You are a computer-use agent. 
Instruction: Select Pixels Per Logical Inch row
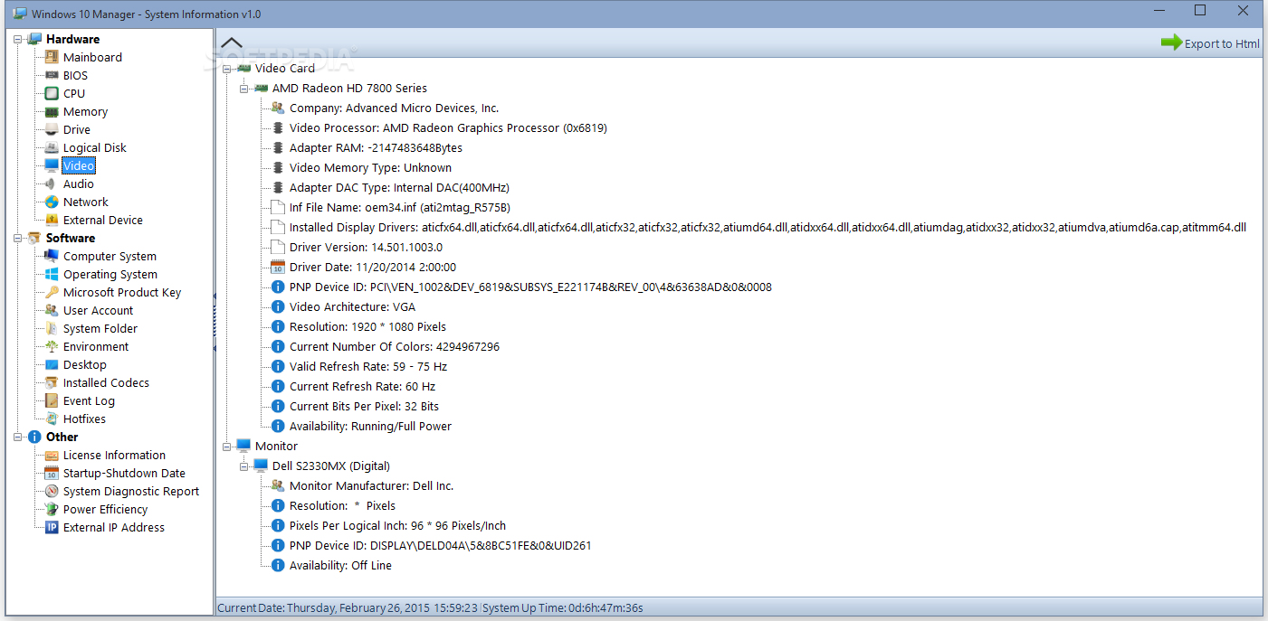point(397,525)
